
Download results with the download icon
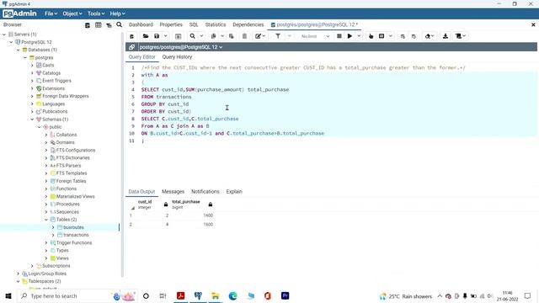[446, 36]
